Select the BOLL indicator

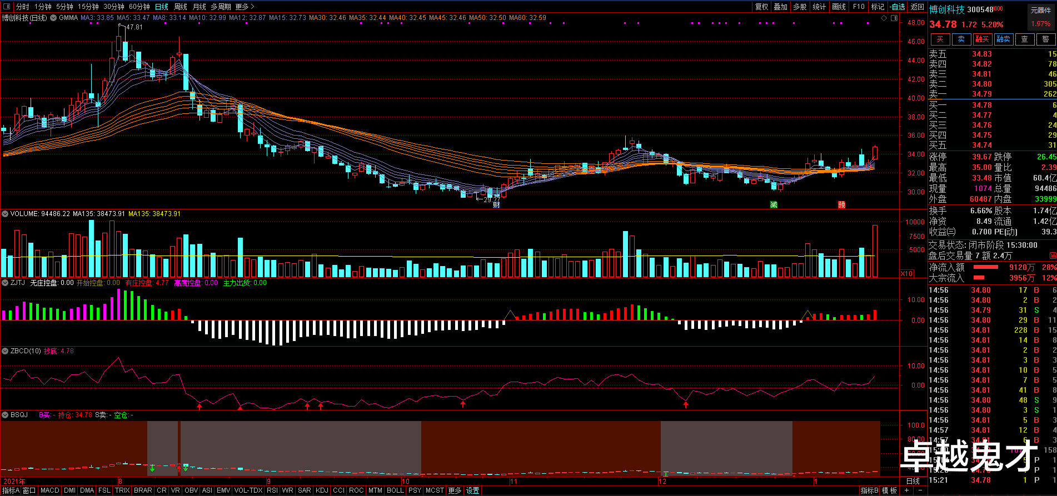coord(395,490)
